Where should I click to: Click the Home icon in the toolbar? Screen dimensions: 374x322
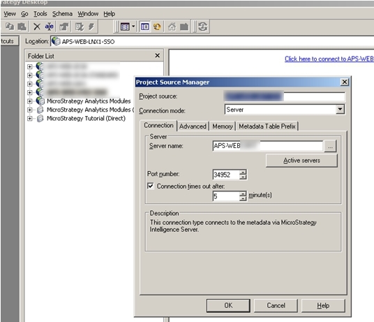172,27
